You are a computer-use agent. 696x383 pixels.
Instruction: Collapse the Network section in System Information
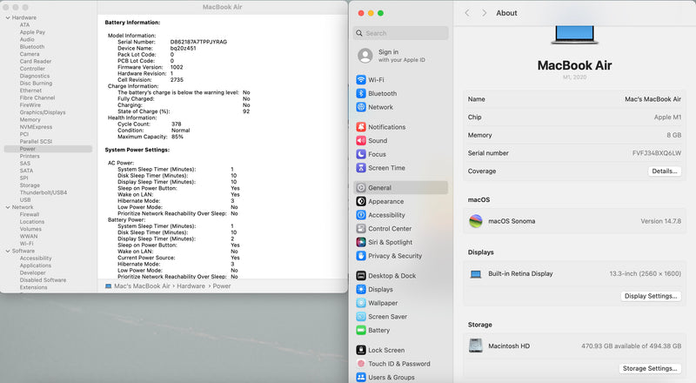coord(6,207)
